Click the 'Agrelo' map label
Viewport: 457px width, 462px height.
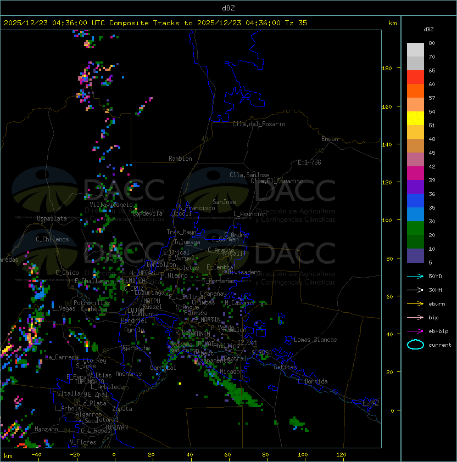[x=134, y=330]
